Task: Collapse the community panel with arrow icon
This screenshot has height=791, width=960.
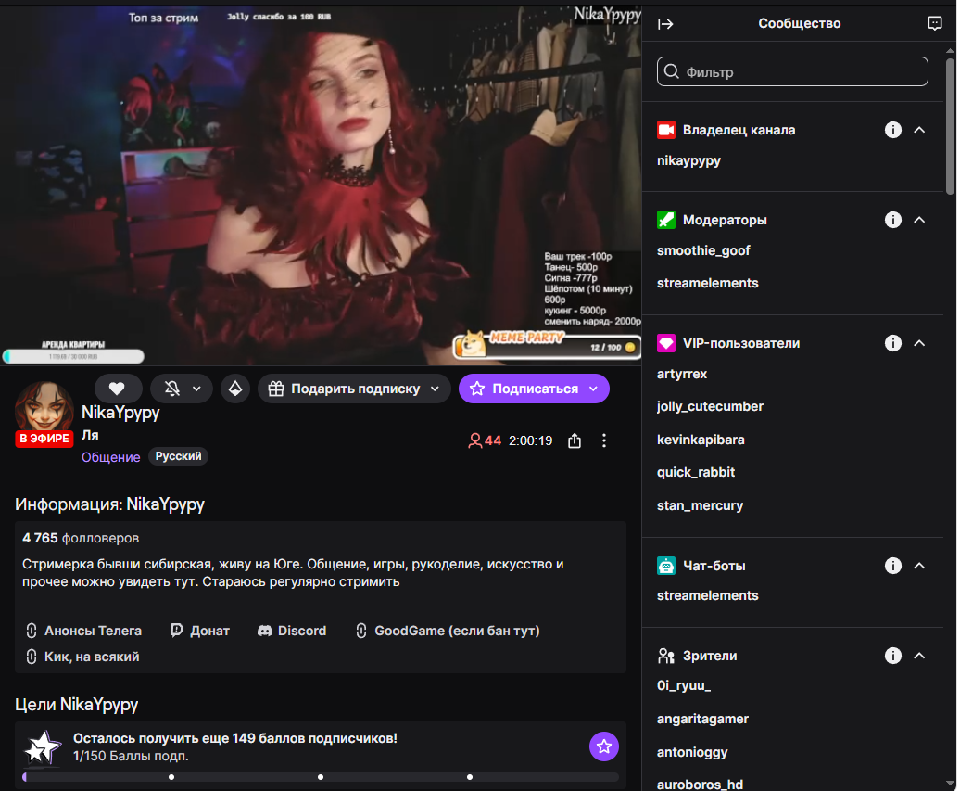Action: pos(665,24)
